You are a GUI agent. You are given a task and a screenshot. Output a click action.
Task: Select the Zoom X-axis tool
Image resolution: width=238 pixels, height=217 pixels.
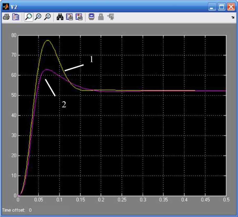click(38, 17)
